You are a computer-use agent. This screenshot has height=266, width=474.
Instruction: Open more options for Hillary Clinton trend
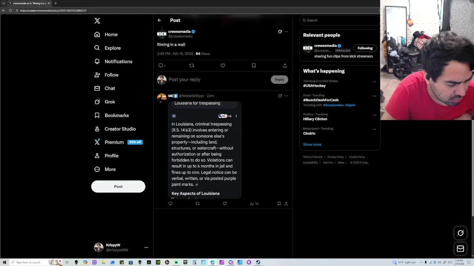(374, 115)
